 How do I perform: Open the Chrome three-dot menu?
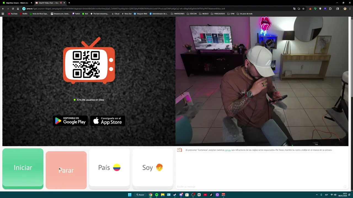(350, 9)
